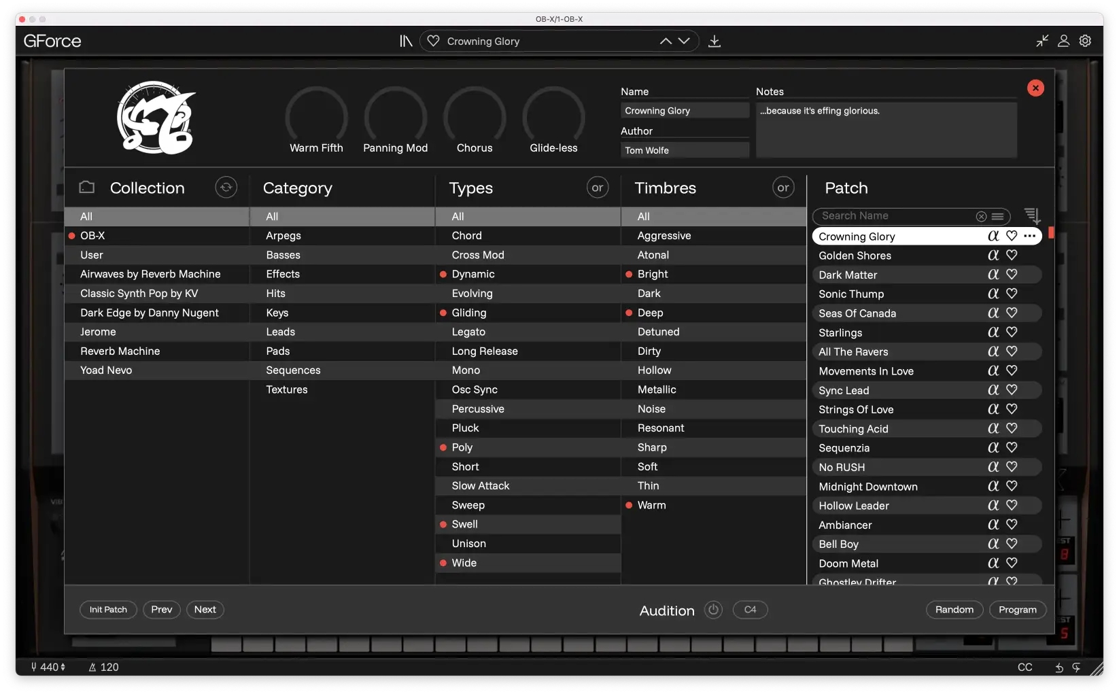Click the Prev button

tap(162, 610)
